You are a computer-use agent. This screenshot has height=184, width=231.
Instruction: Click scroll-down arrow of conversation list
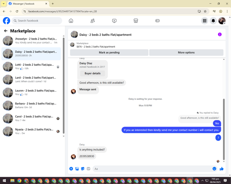click(64, 136)
